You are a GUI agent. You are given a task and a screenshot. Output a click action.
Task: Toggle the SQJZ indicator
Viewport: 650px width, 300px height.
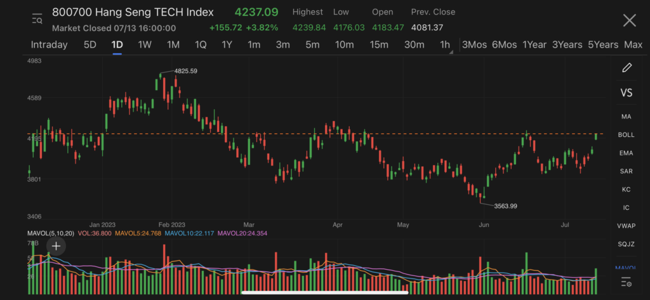coord(626,244)
